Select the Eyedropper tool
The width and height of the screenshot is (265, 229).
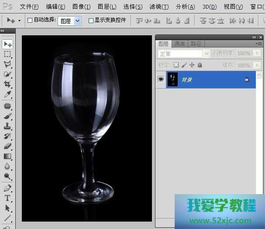[7, 95]
